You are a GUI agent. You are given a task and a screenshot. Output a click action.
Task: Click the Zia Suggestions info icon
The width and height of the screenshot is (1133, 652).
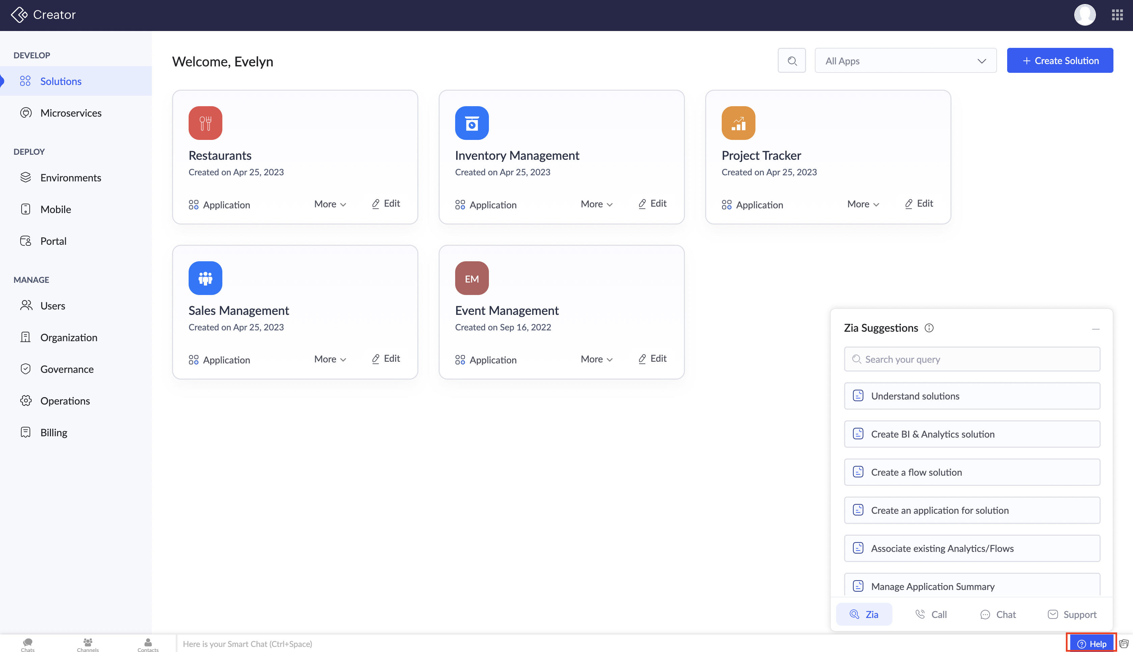[x=929, y=328]
